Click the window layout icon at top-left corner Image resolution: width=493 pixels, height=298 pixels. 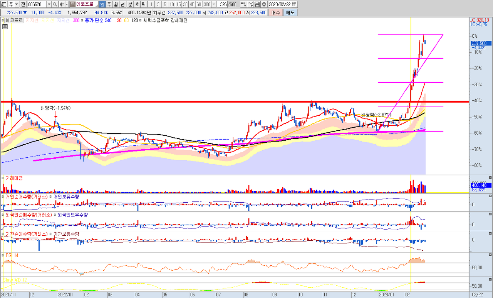coord(3,4)
